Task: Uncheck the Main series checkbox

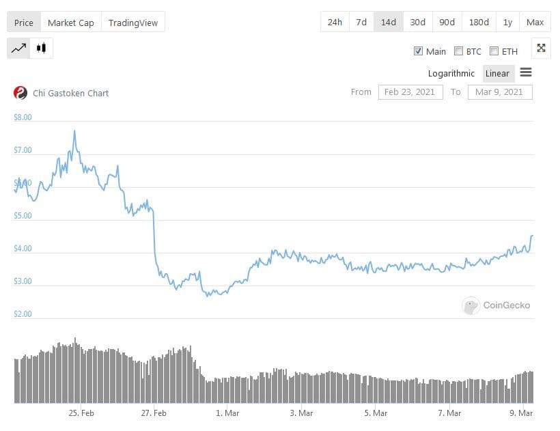Action: click(x=418, y=51)
